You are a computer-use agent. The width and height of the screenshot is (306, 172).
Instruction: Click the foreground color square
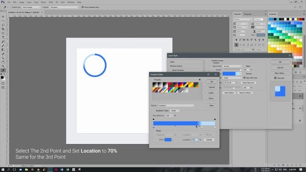2,77
